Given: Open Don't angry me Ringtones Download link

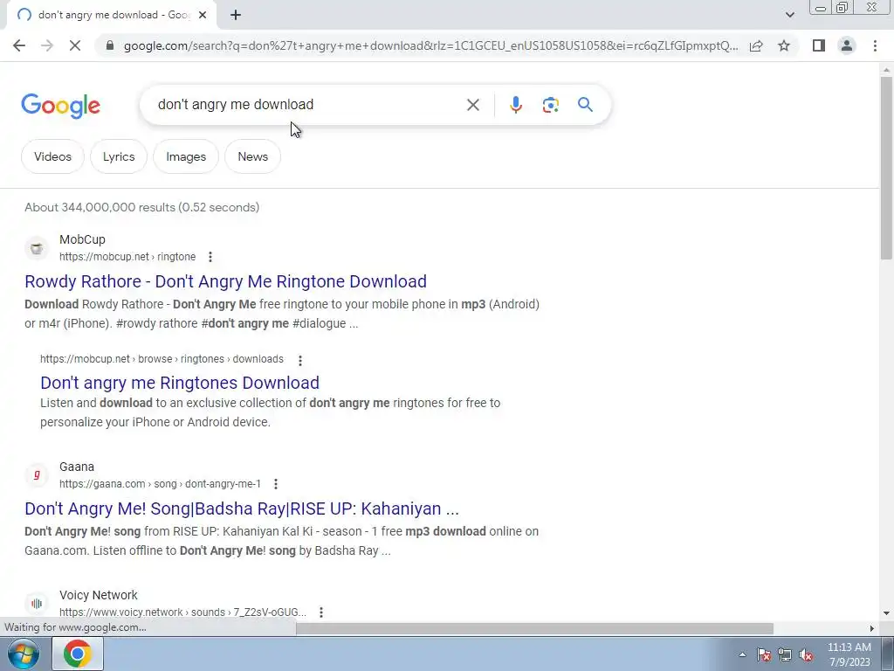Looking at the screenshot, I should point(180,383).
